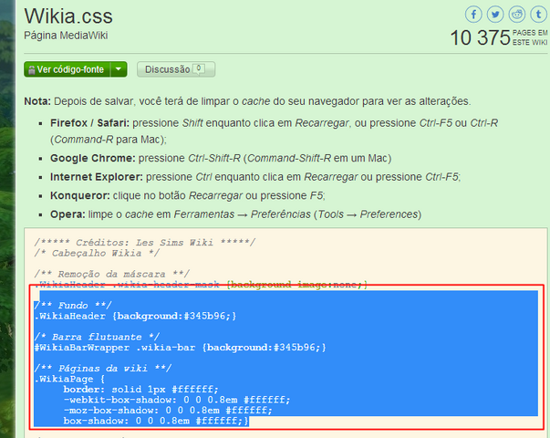Click the 'Páginas da wiki' comment line
Image resolution: width=550 pixels, height=438 pixels.
103,368
